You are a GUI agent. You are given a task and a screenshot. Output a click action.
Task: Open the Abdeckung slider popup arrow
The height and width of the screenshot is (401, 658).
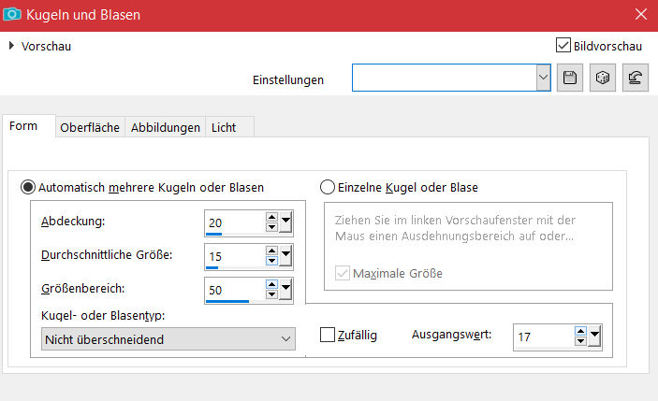click(x=287, y=222)
